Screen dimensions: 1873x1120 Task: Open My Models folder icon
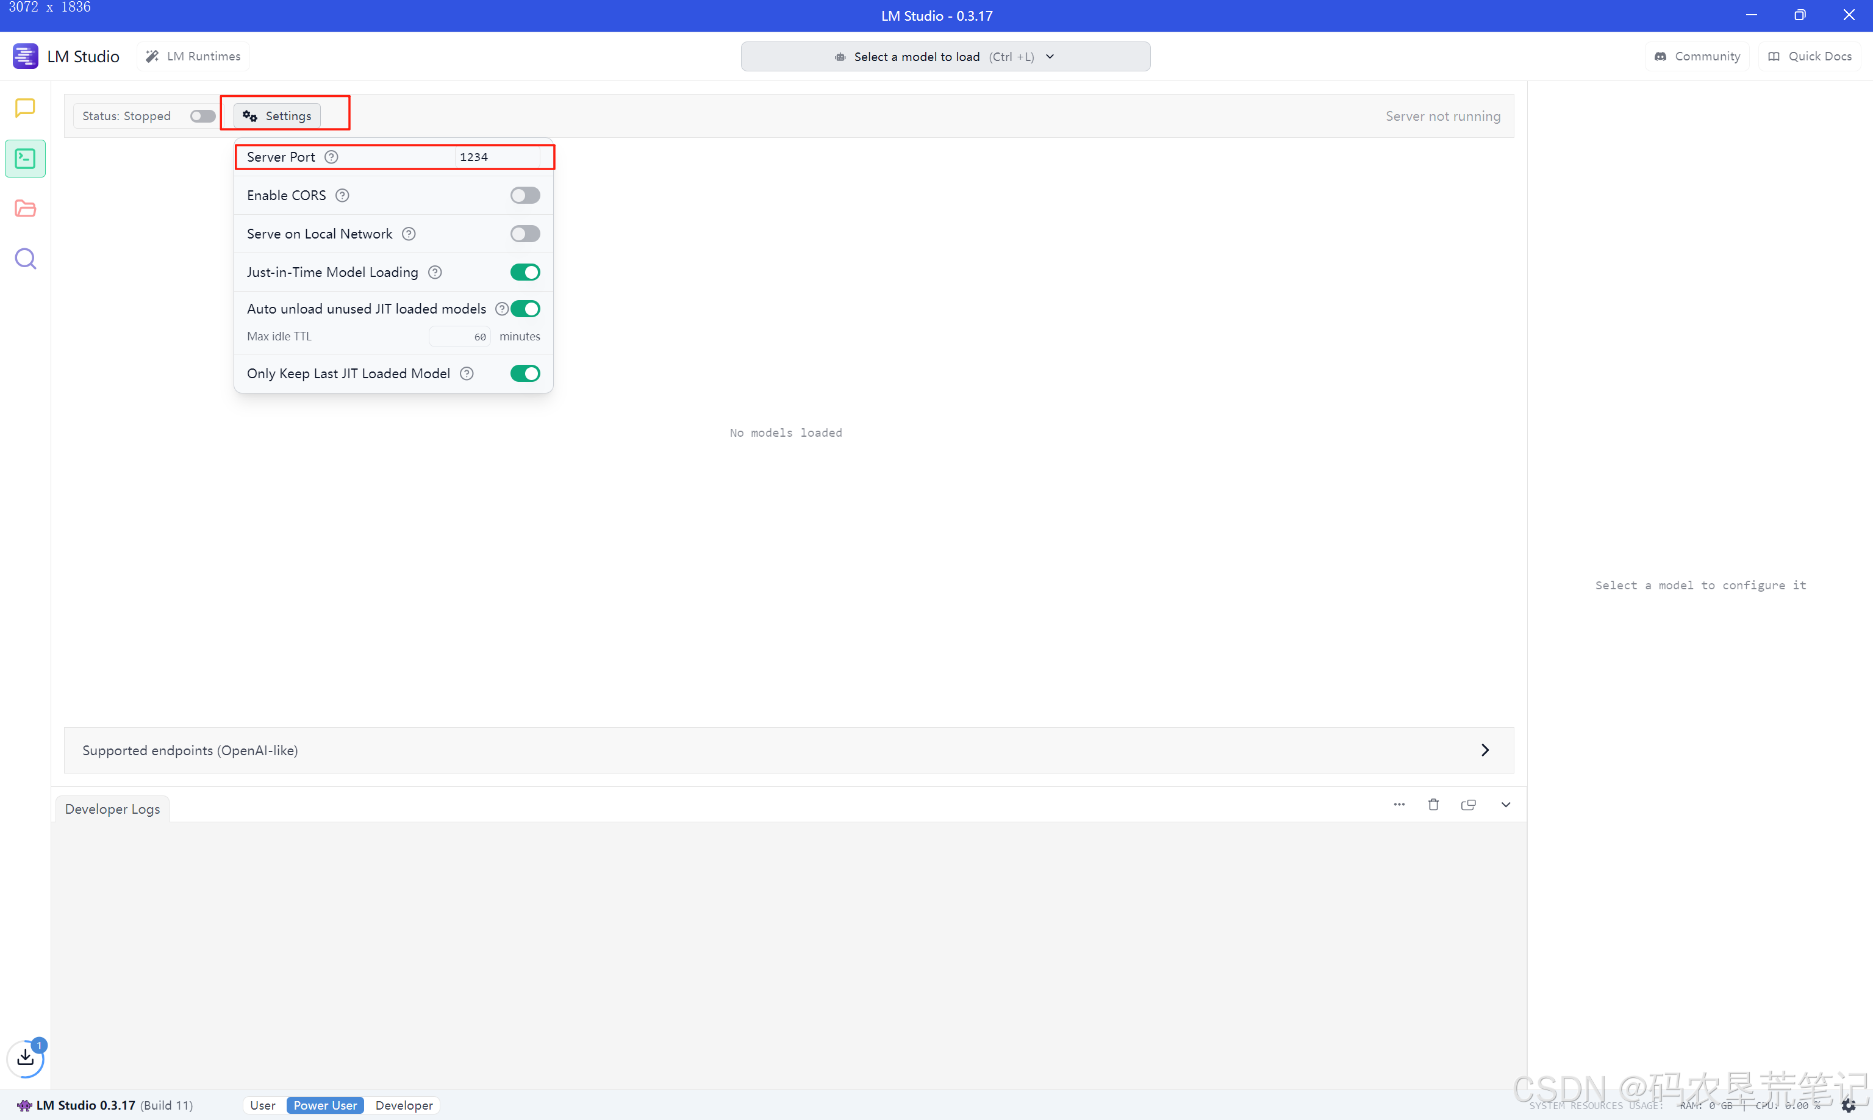(25, 208)
